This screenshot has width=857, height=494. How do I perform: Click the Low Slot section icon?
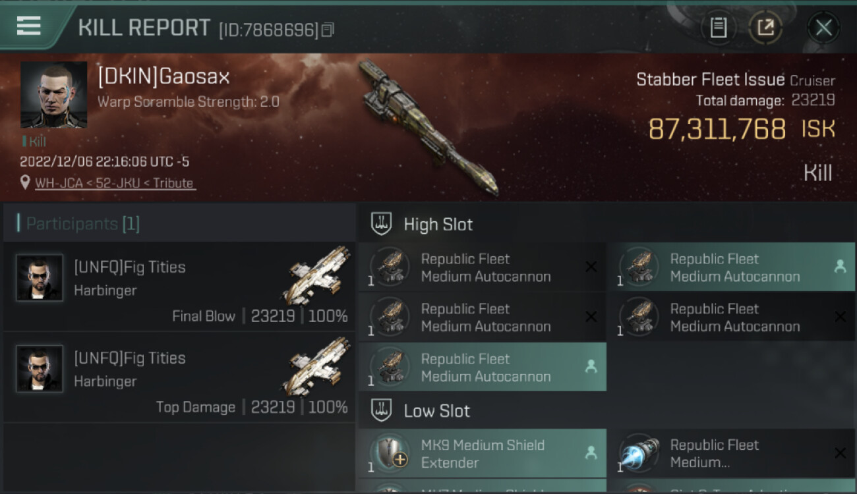pos(382,410)
